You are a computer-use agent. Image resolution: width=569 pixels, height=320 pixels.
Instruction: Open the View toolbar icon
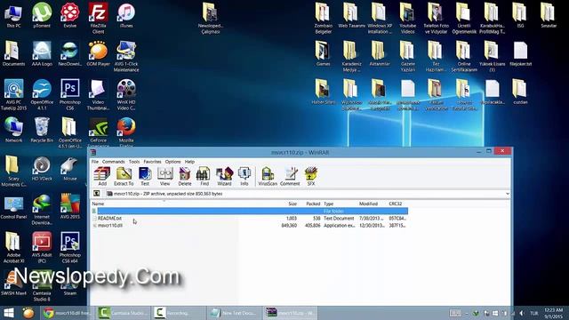pos(164,177)
